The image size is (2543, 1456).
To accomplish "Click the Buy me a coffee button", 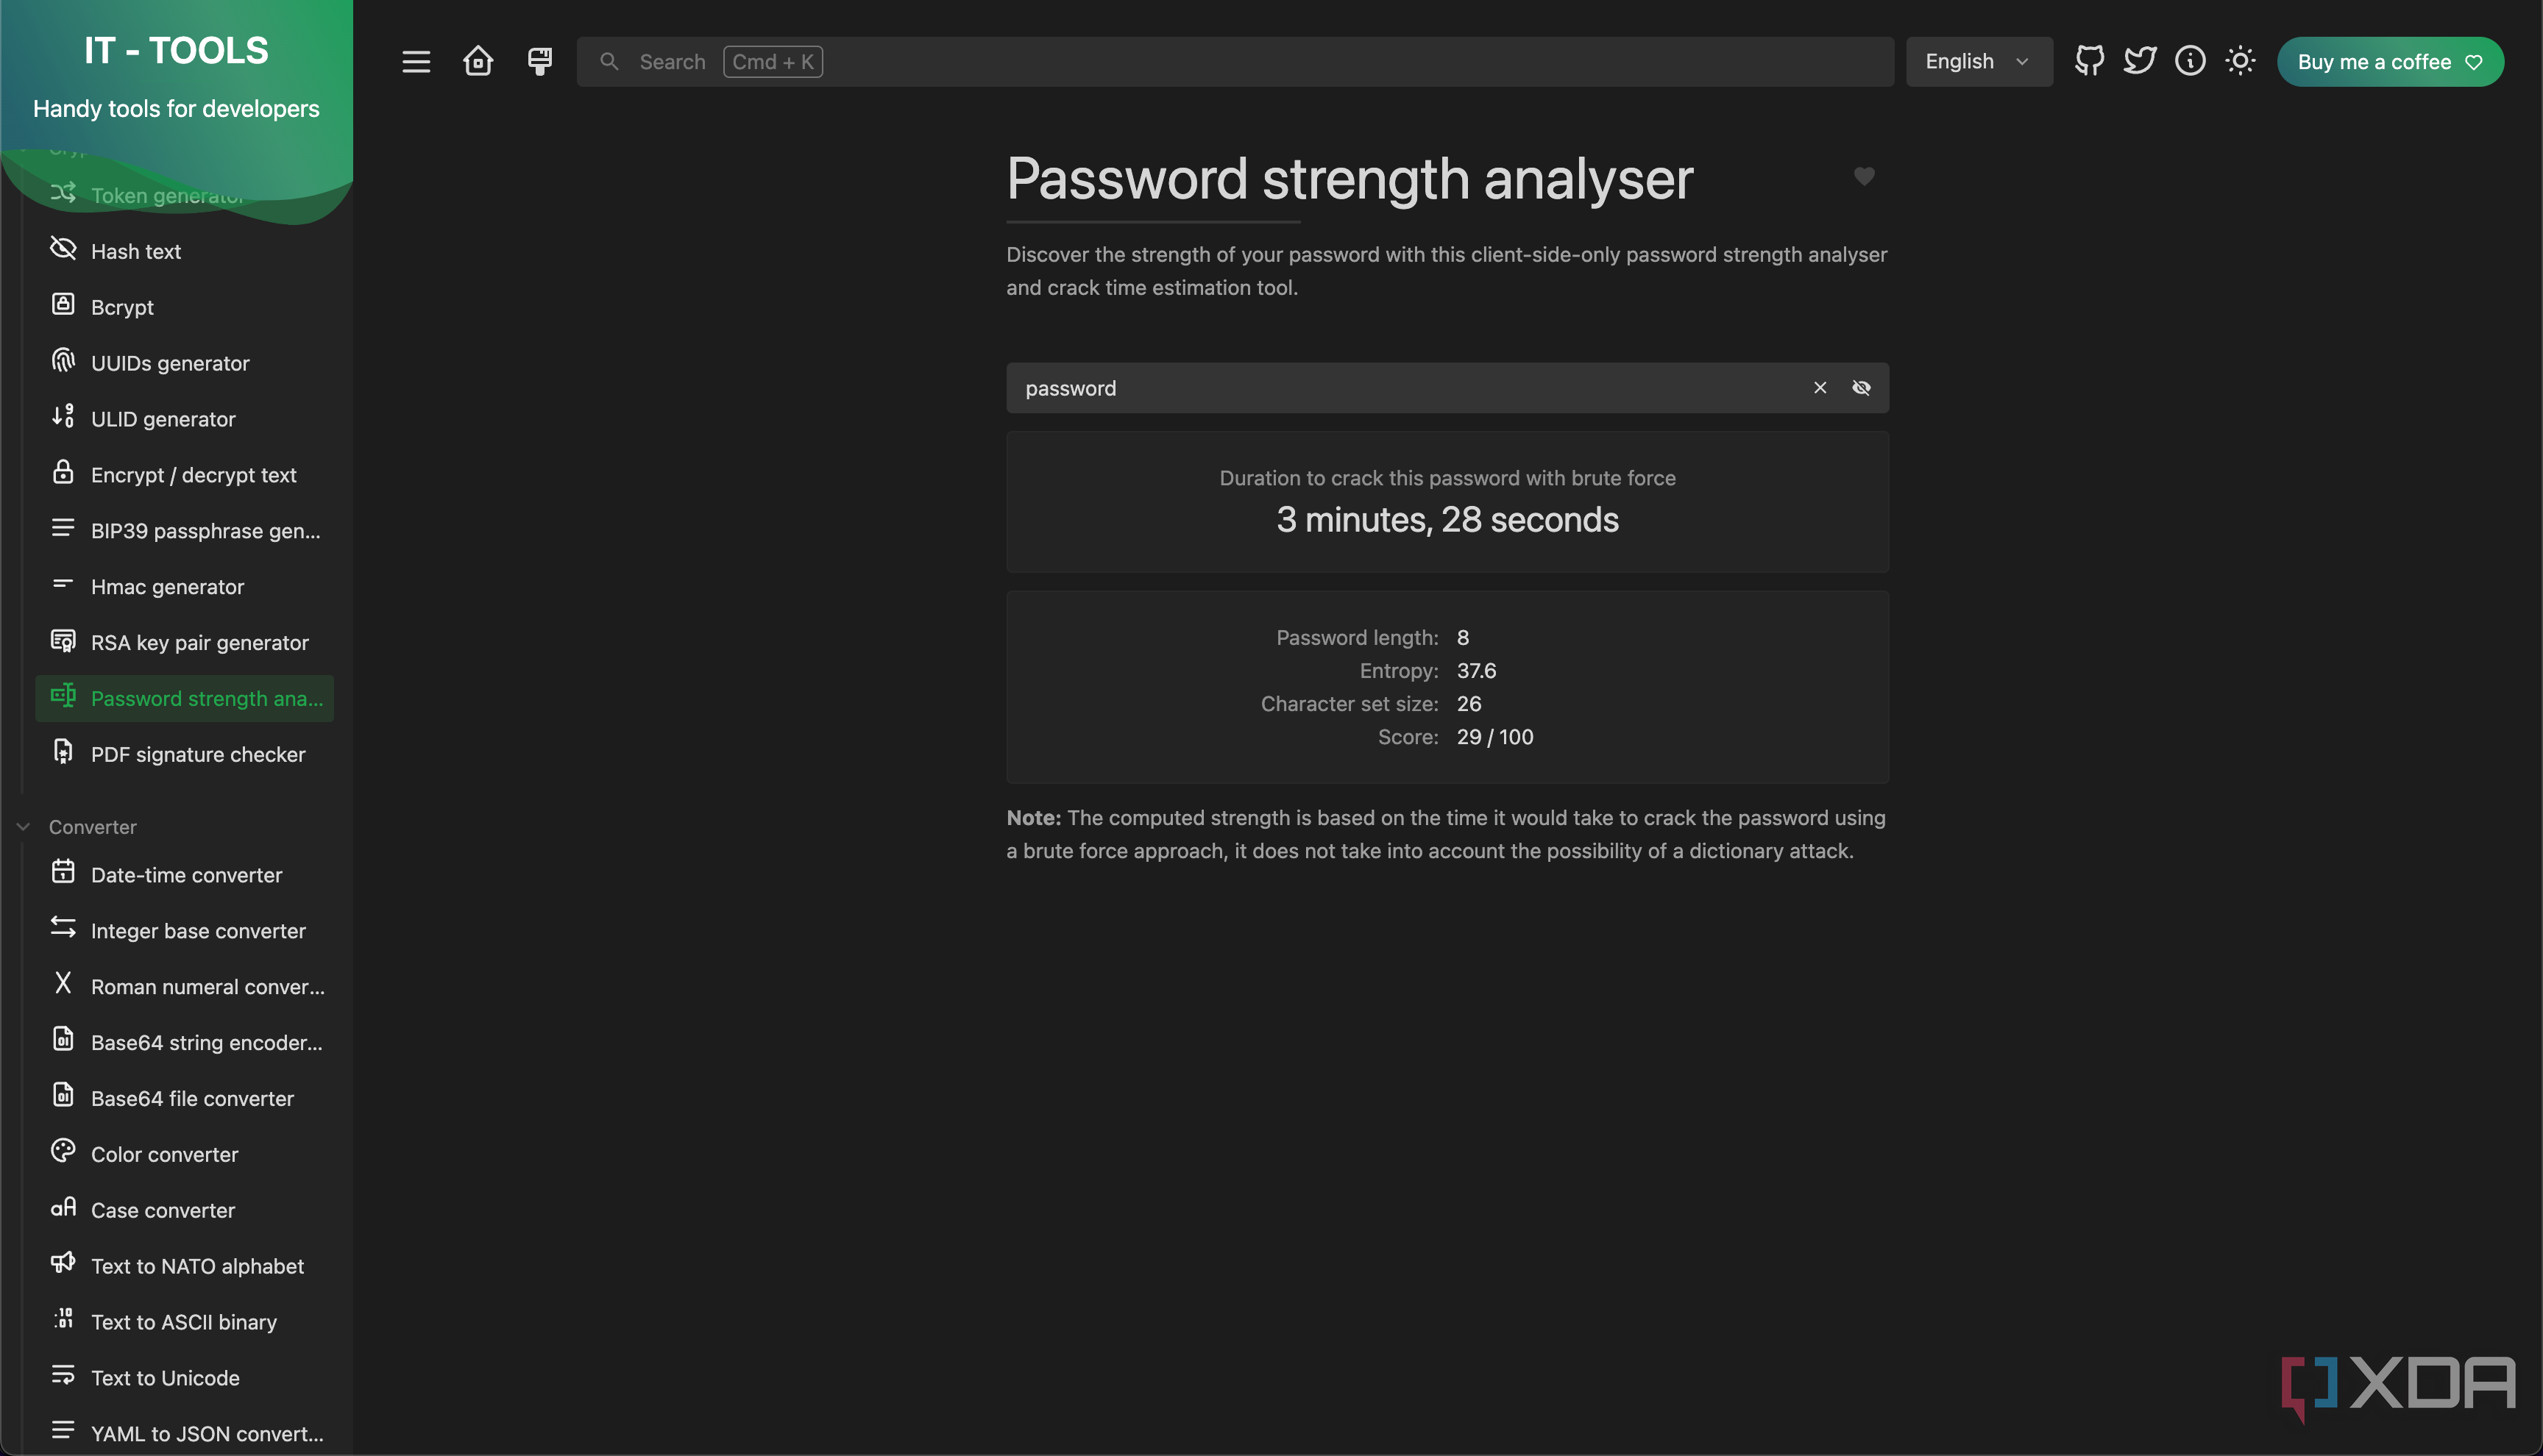I will coord(2390,62).
